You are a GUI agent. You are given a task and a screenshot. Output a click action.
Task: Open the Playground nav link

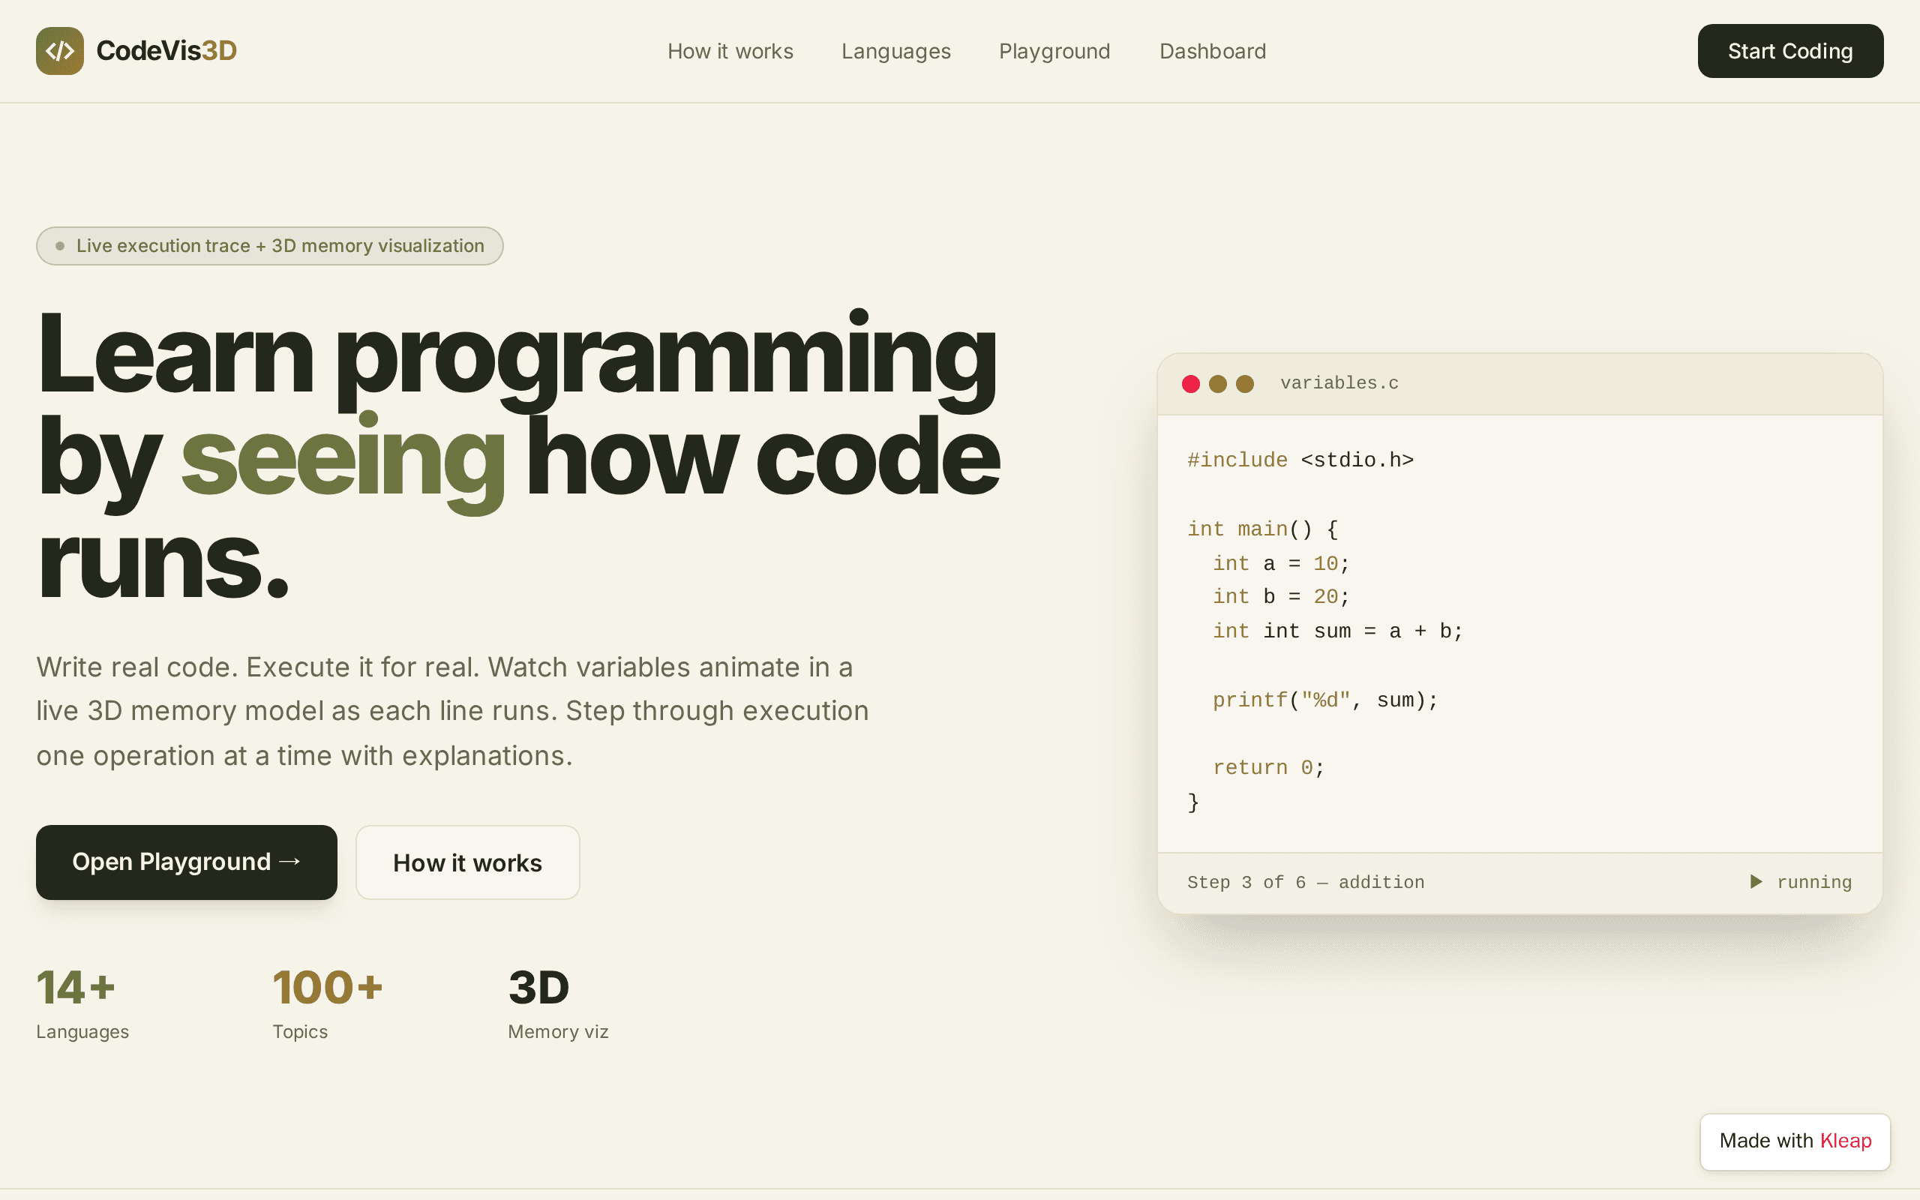click(x=1054, y=51)
